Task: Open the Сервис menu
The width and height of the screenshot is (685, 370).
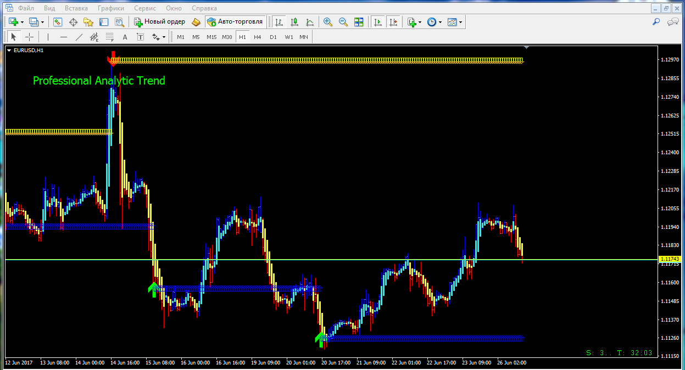Action: (x=144, y=8)
